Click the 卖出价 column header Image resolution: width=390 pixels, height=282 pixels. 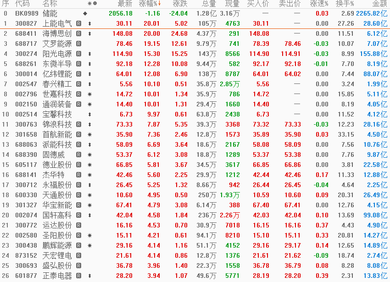pos(290,4)
